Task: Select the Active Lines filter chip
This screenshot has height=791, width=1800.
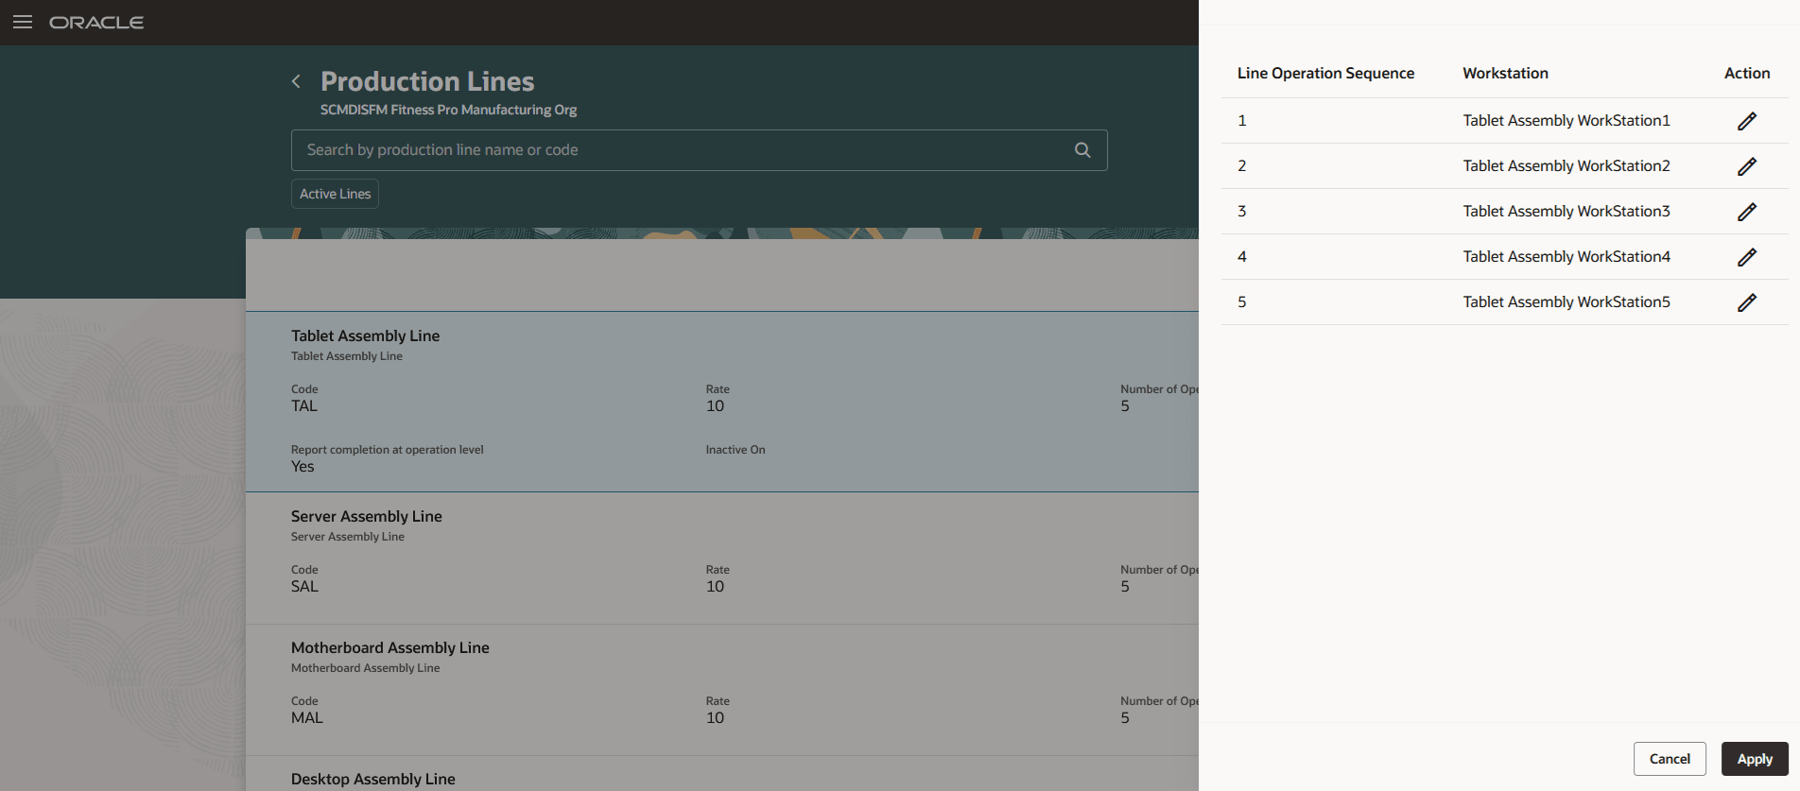Action: pyautogui.click(x=335, y=194)
